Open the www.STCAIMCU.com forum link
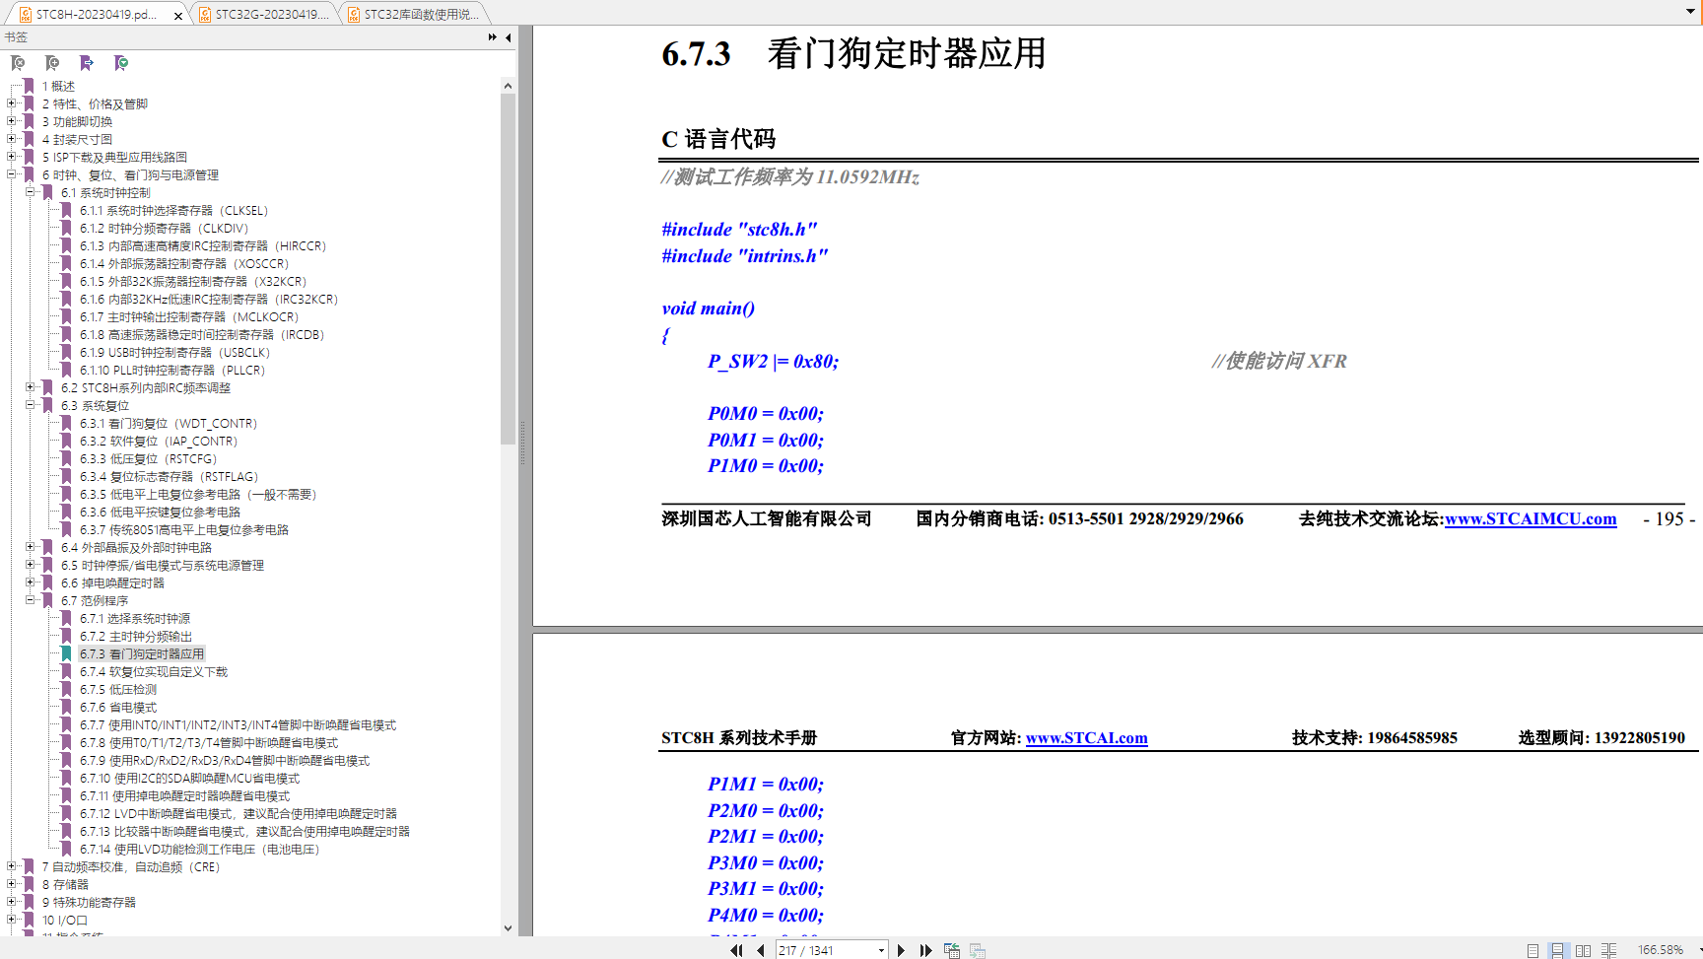The width and height of the screenshot is (1703, 959). point(1531,518)
